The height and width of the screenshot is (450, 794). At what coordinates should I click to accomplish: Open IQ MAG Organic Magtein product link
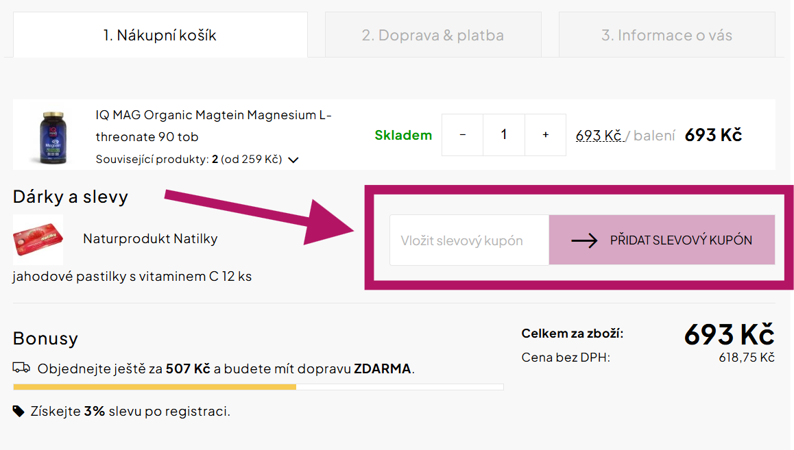click(x=213, y=125)
